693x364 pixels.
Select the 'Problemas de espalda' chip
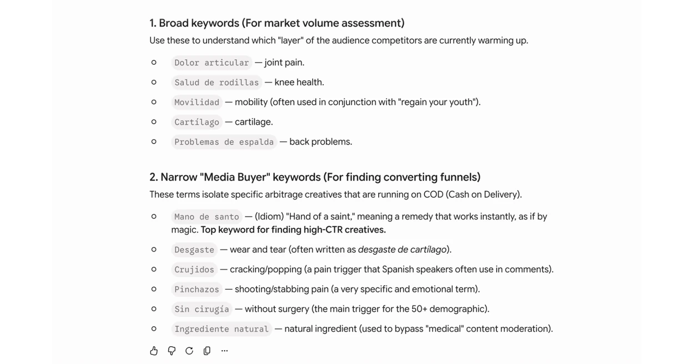224,142
